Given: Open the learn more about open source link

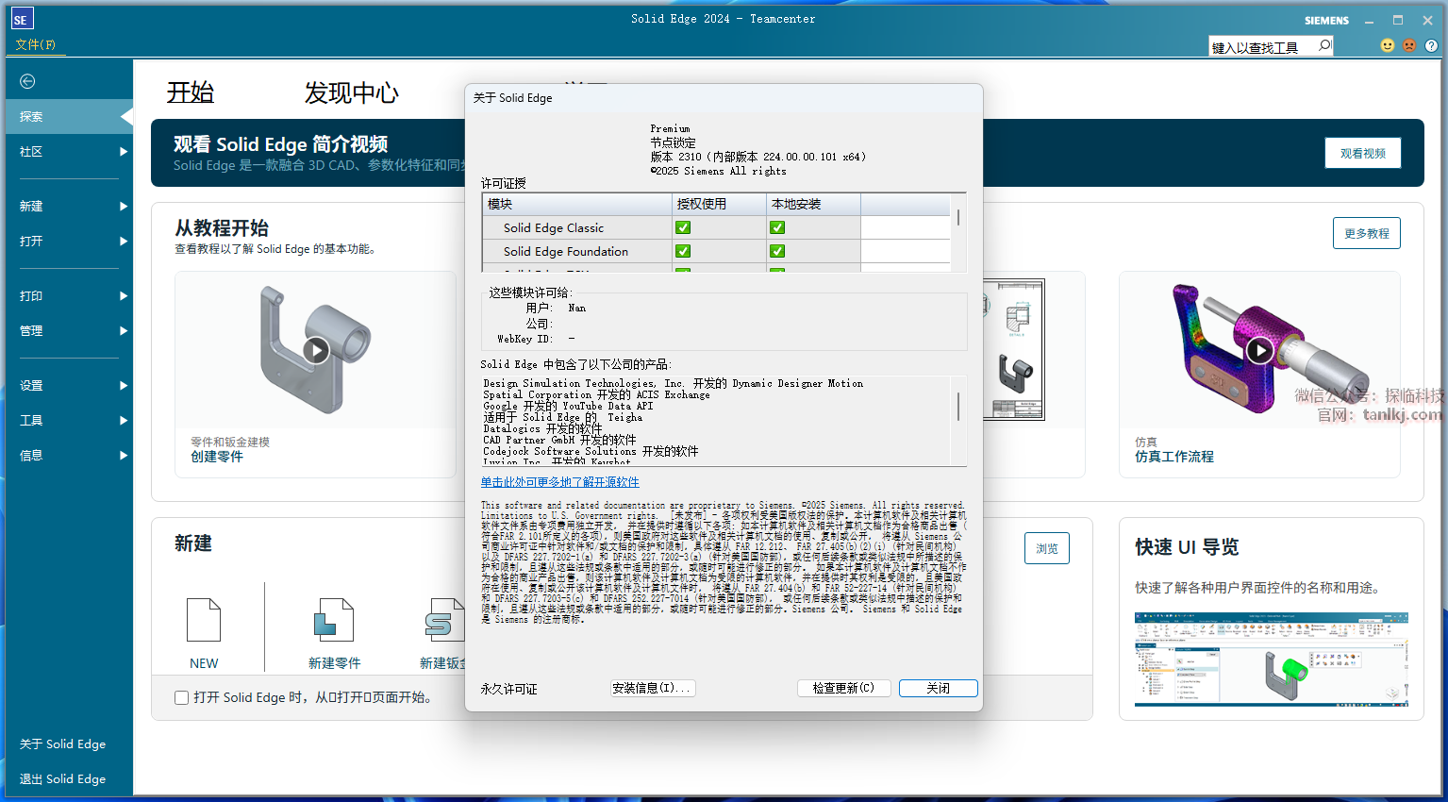Looking at the screenshot, I should pos(559,482).
